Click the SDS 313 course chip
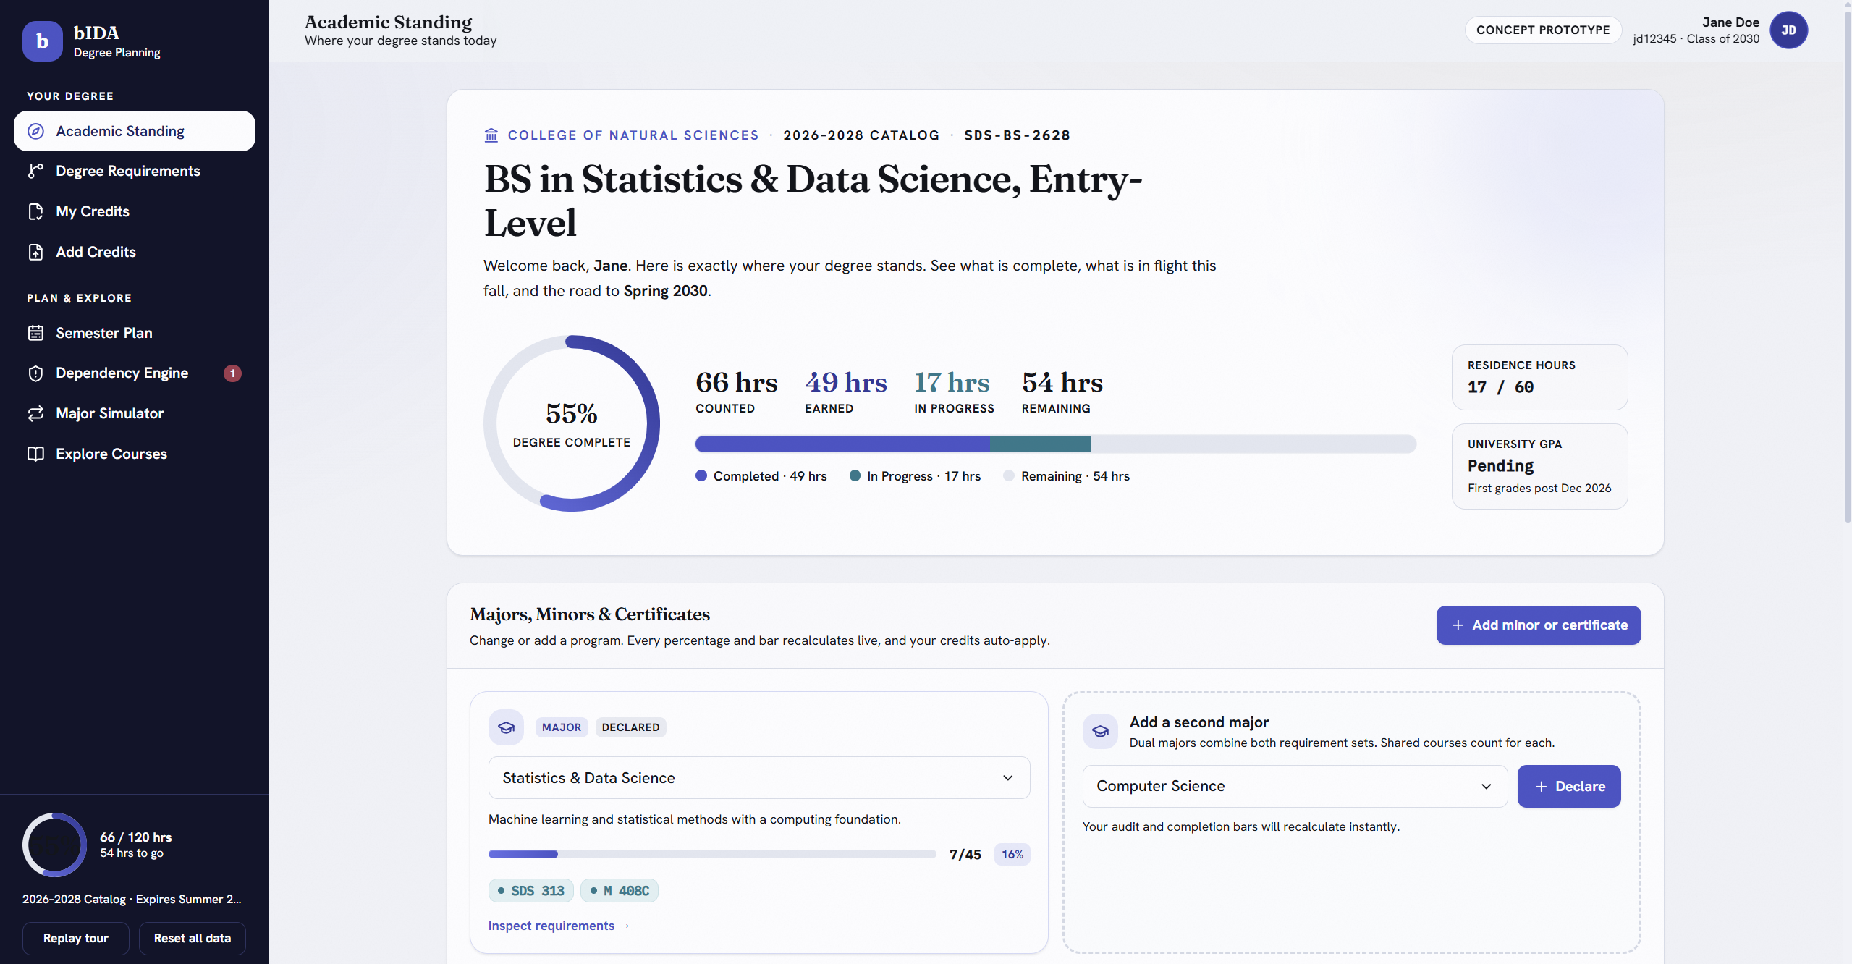 [531, 891]
